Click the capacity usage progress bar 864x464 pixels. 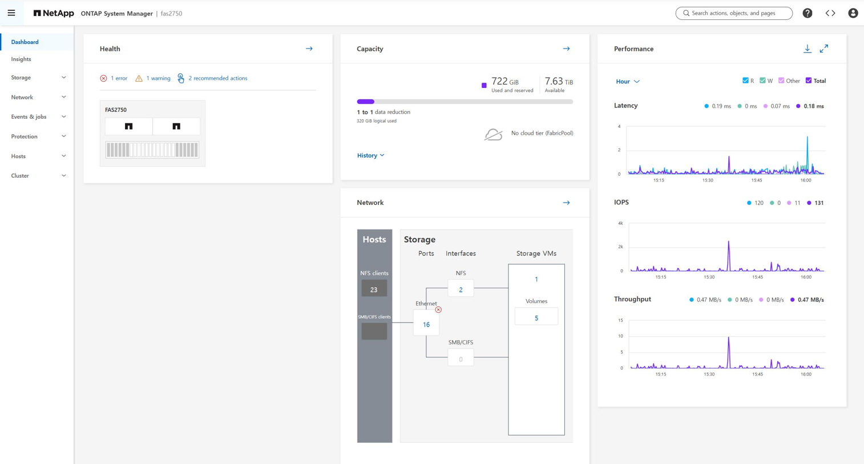465,102
